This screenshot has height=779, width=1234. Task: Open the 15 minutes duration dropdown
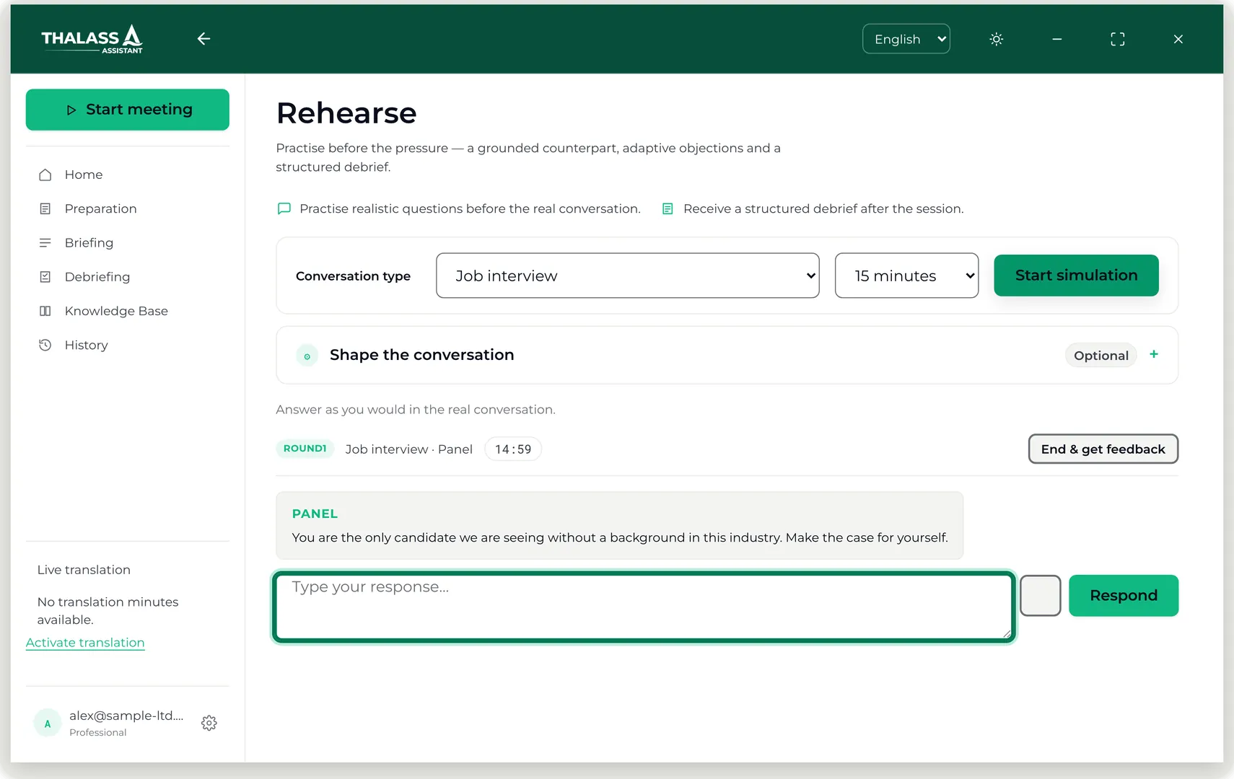(907, 276)
